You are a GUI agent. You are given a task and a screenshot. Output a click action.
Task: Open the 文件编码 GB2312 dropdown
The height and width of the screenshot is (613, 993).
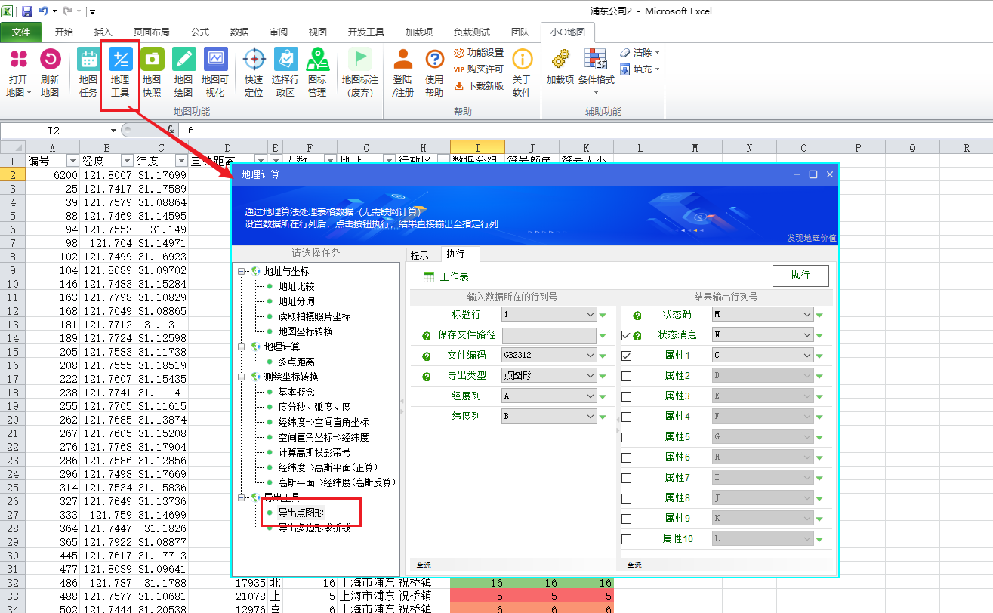point(549,355)
